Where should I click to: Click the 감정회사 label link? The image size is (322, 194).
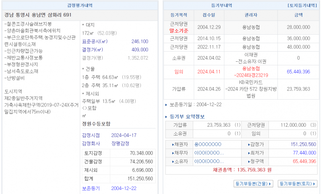(x=91, y=144)
